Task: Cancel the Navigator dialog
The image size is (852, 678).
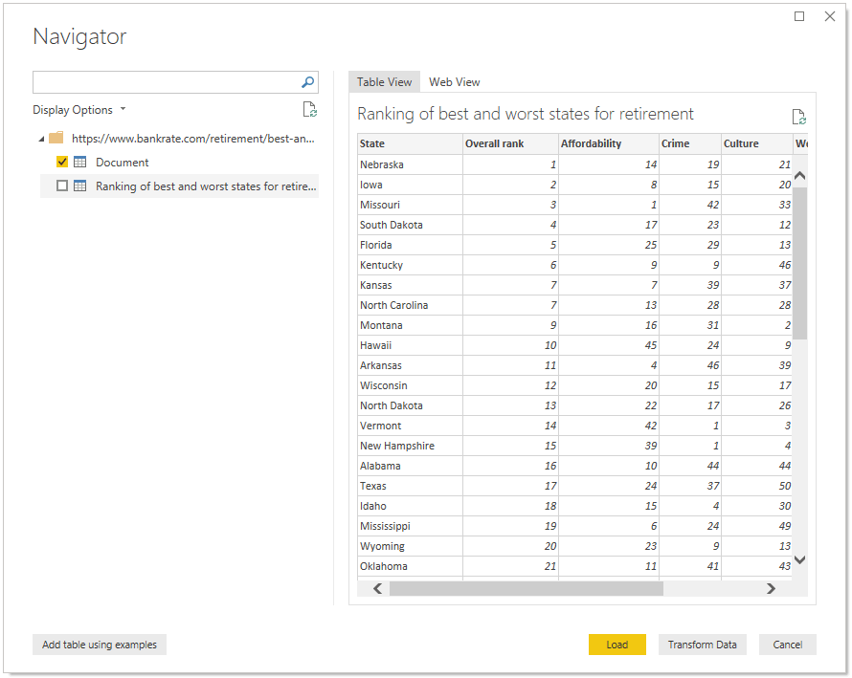Action: pyautogui.click(x=787, y=645)
